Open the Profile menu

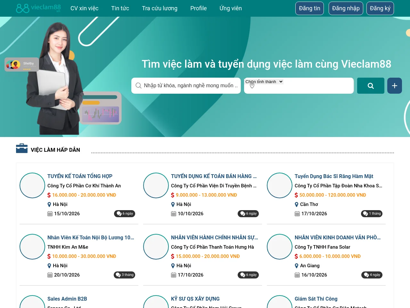pos(199,8)
